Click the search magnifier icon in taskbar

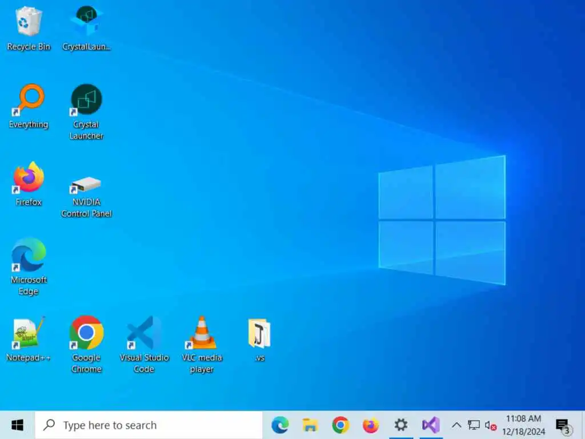(49, 425)
